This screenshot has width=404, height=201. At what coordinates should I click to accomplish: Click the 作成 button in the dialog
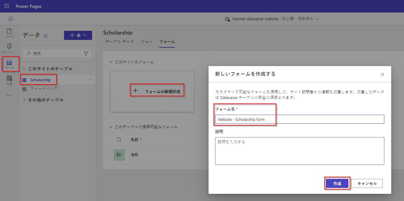(x=337, y=183)
